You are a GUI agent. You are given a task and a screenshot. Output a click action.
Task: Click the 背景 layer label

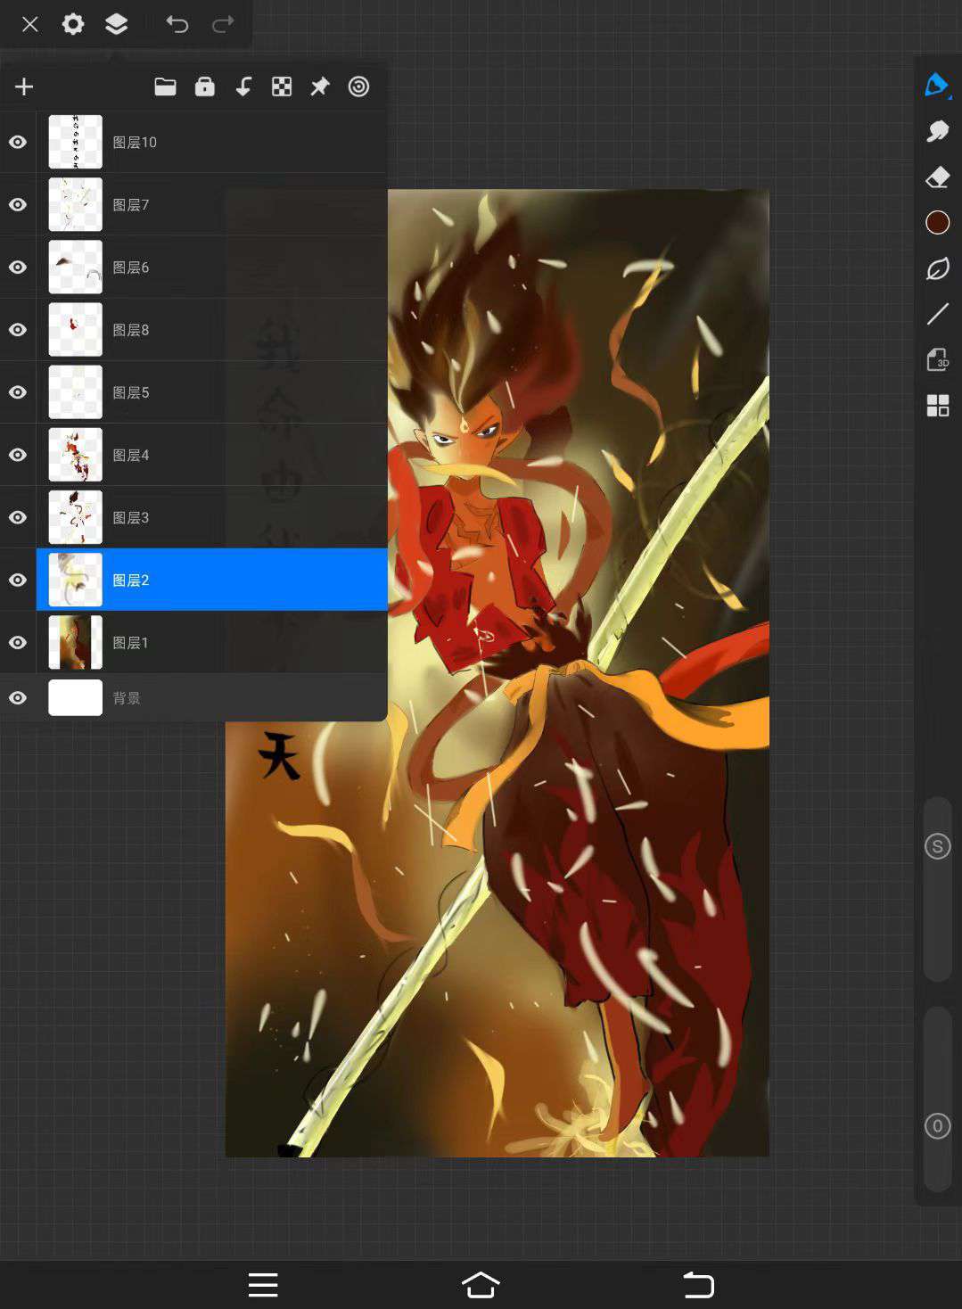tap(127, 698)
